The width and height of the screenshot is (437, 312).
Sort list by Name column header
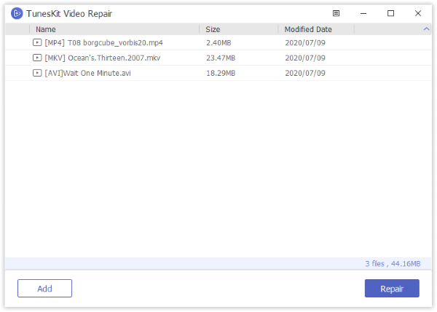[x=46, y=29]
